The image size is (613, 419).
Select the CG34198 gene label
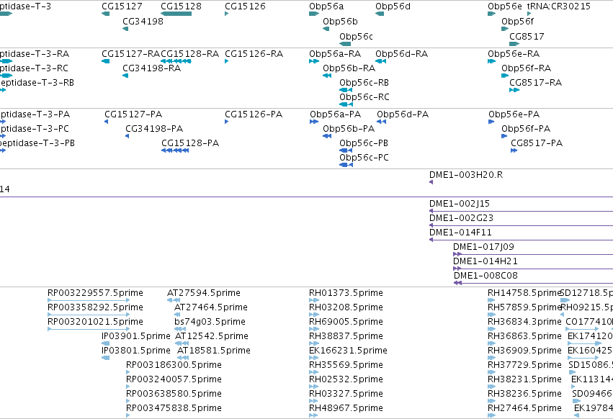pyautogui.click(x=143, y=21)
